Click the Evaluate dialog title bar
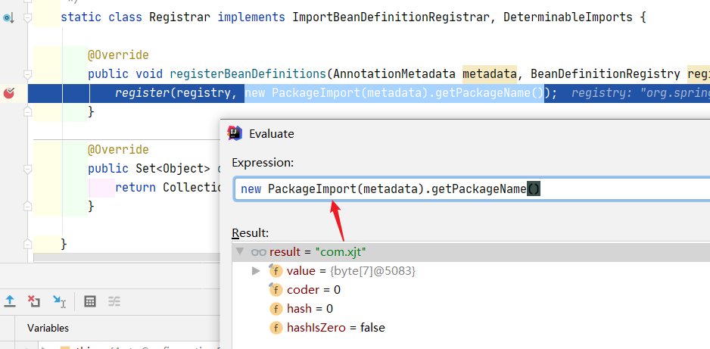The width and height of the screenshot is (710, 349). click(x=454, y=133)
